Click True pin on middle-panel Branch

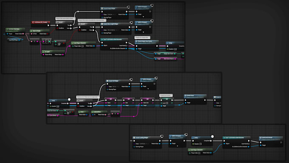(91, 103)
